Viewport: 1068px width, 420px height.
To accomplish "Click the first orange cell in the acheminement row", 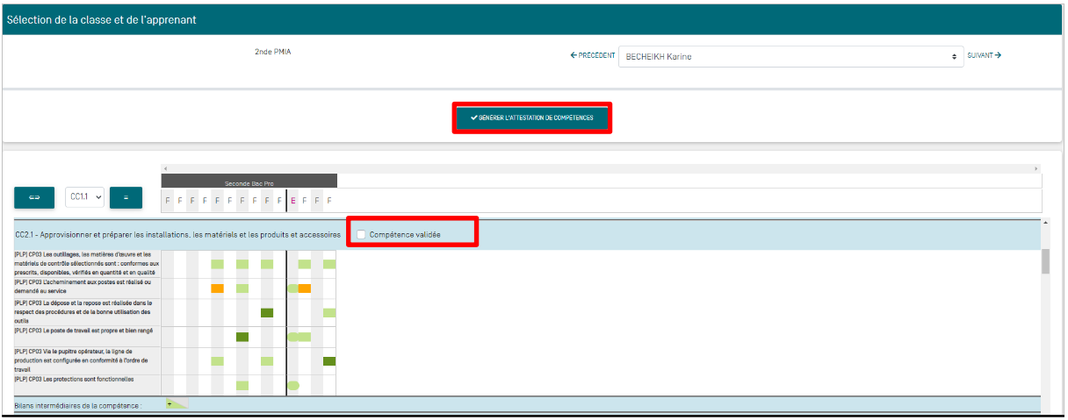I will [217, 288].
